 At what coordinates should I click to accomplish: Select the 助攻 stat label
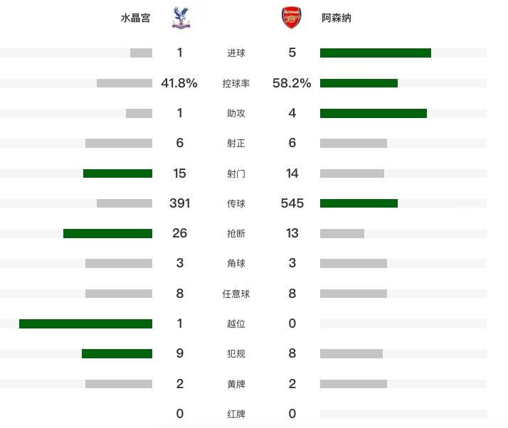click(x=236, y=113)
